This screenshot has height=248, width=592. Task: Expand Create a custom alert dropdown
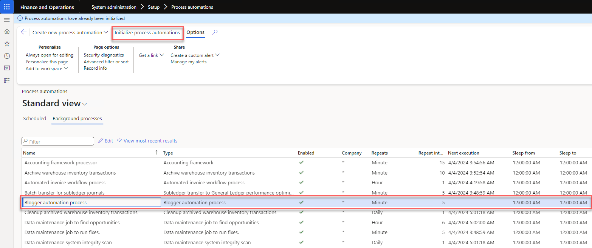coord(195,55)
